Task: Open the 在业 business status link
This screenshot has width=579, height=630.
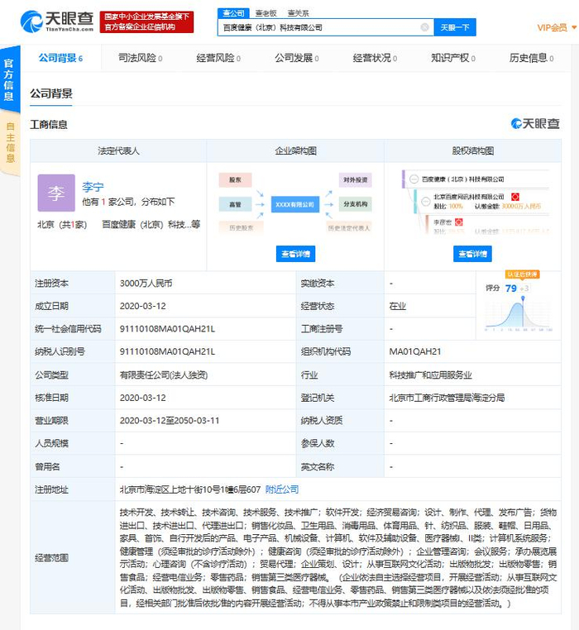Action: click(397, 306)
